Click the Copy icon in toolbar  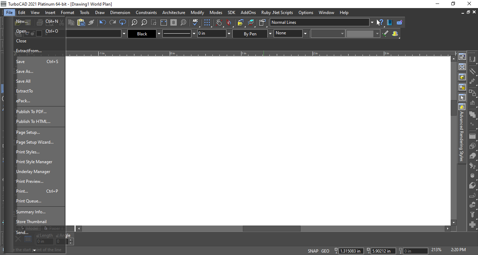[x=71, y=22]
